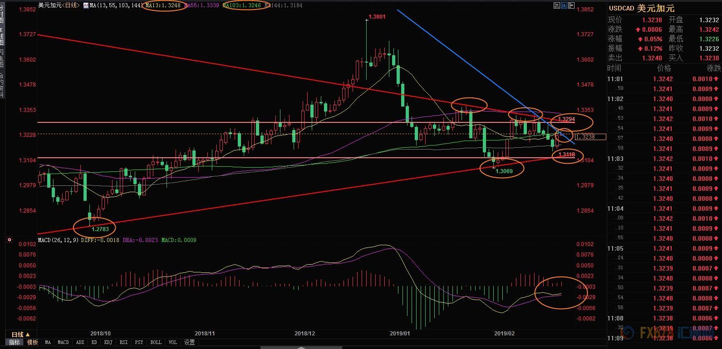This screenshot has width=722, height=349.
Task: Click the MA103:1.3246 value label
Action: [x=242, y=5]
